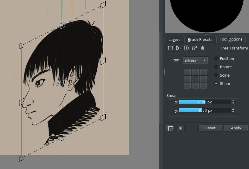
Task: Select the Cage transform mode icon
Action: [x=195, y=48]
